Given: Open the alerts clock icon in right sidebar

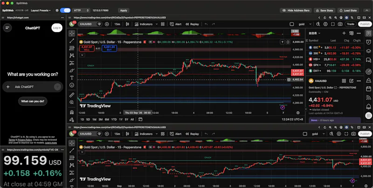Looking at the screenshot, I should pos(368,42).
